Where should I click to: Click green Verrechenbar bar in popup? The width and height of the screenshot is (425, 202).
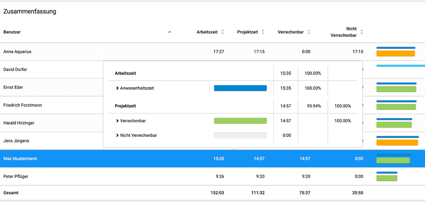(x=240, y=121)
